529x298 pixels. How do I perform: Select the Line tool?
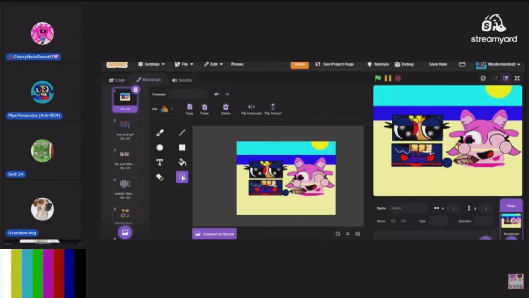tap(182, 133)
